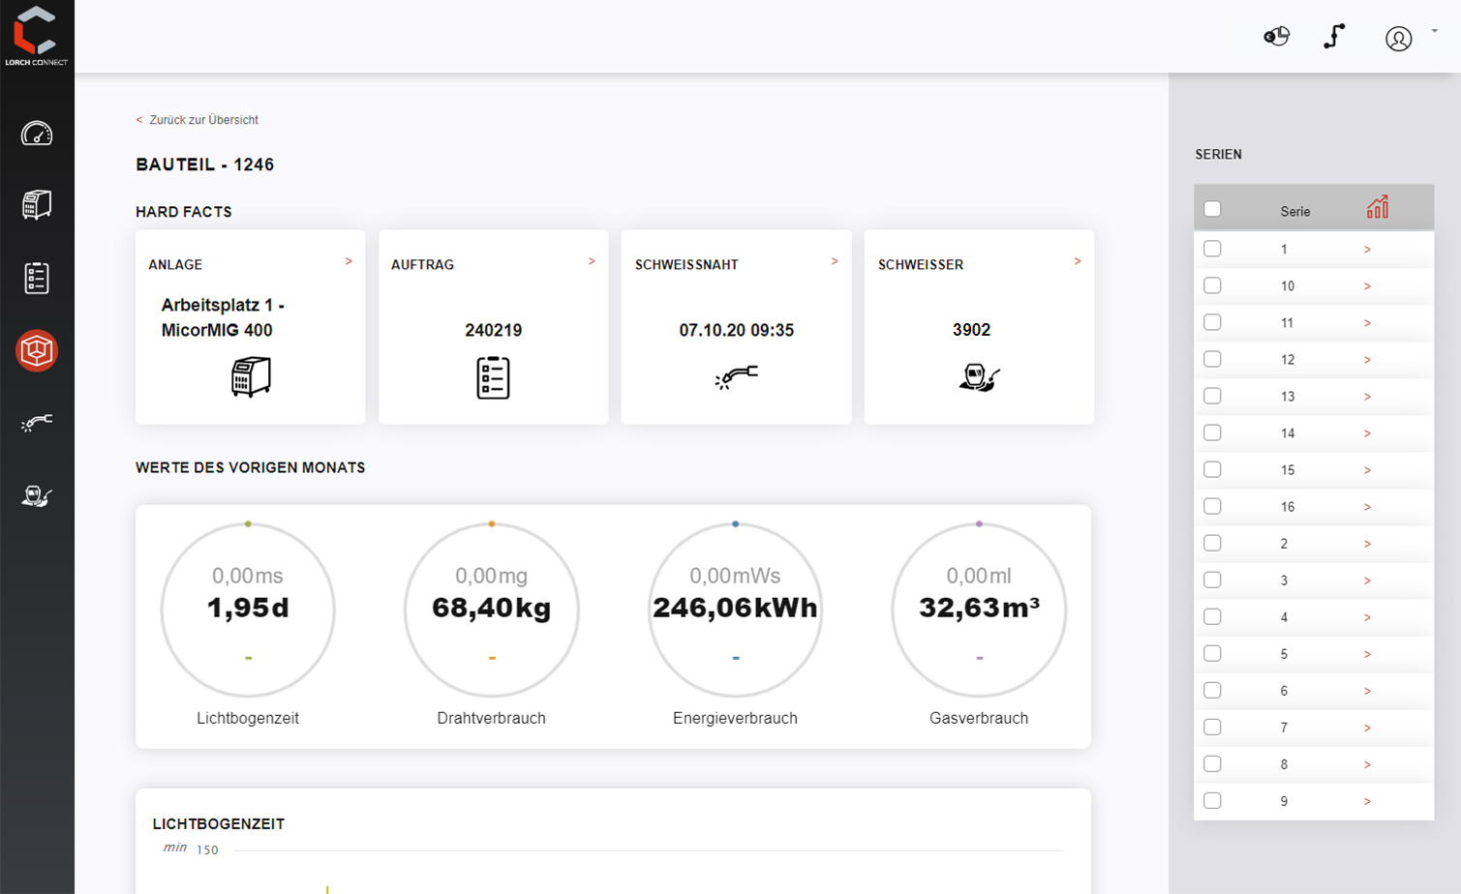Check the Serie 13 checkbox

pos(1212,396)
